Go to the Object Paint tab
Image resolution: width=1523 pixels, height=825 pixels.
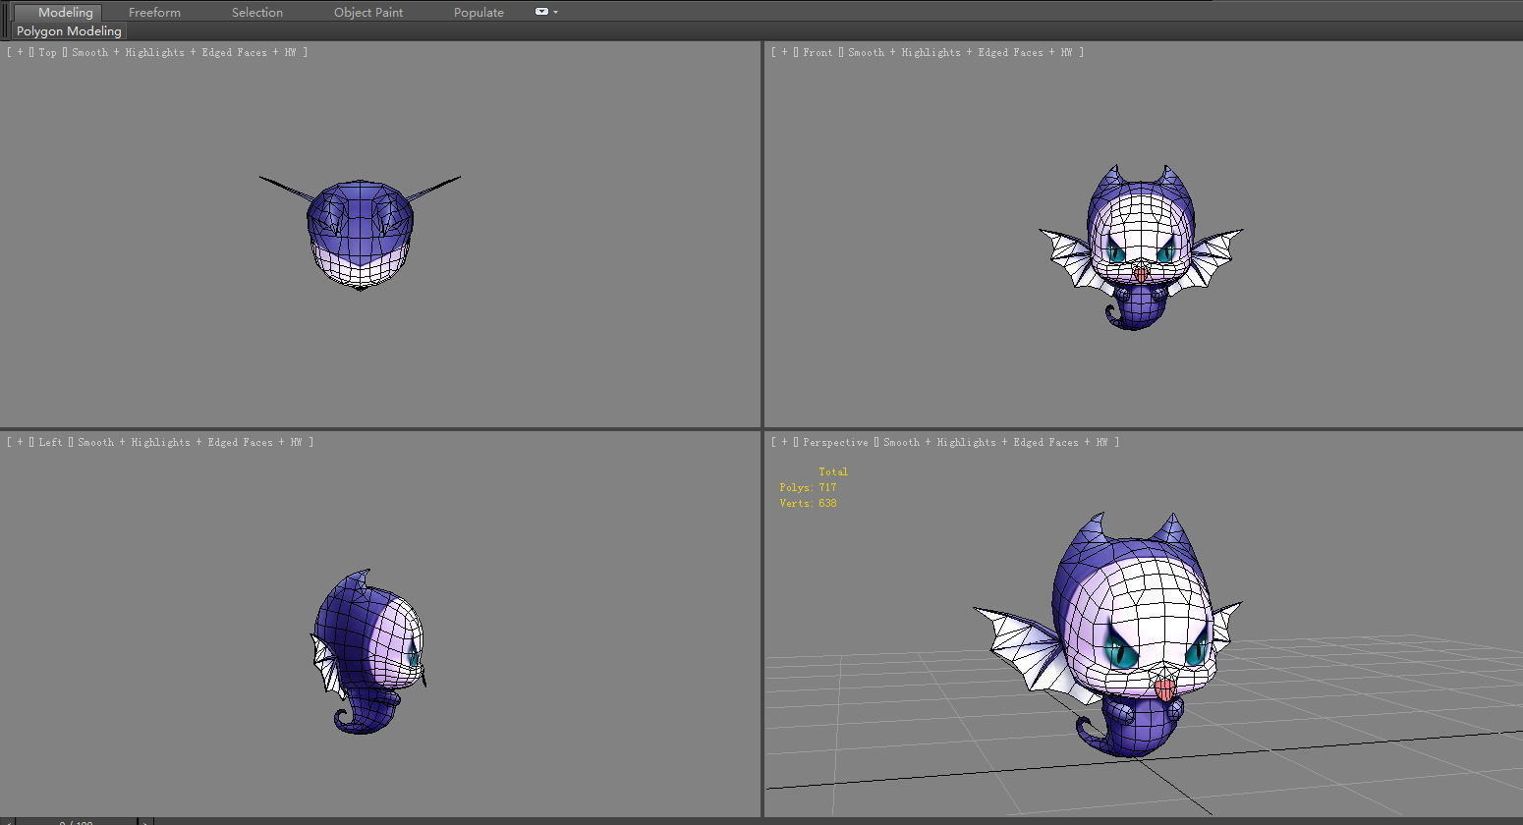click(x=368, y=12)
